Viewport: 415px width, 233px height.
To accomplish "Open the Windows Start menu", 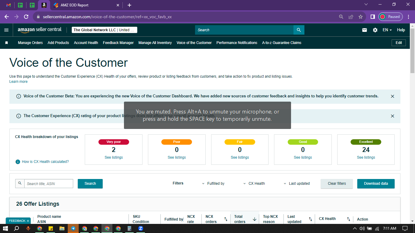I will tap(5, 228).
